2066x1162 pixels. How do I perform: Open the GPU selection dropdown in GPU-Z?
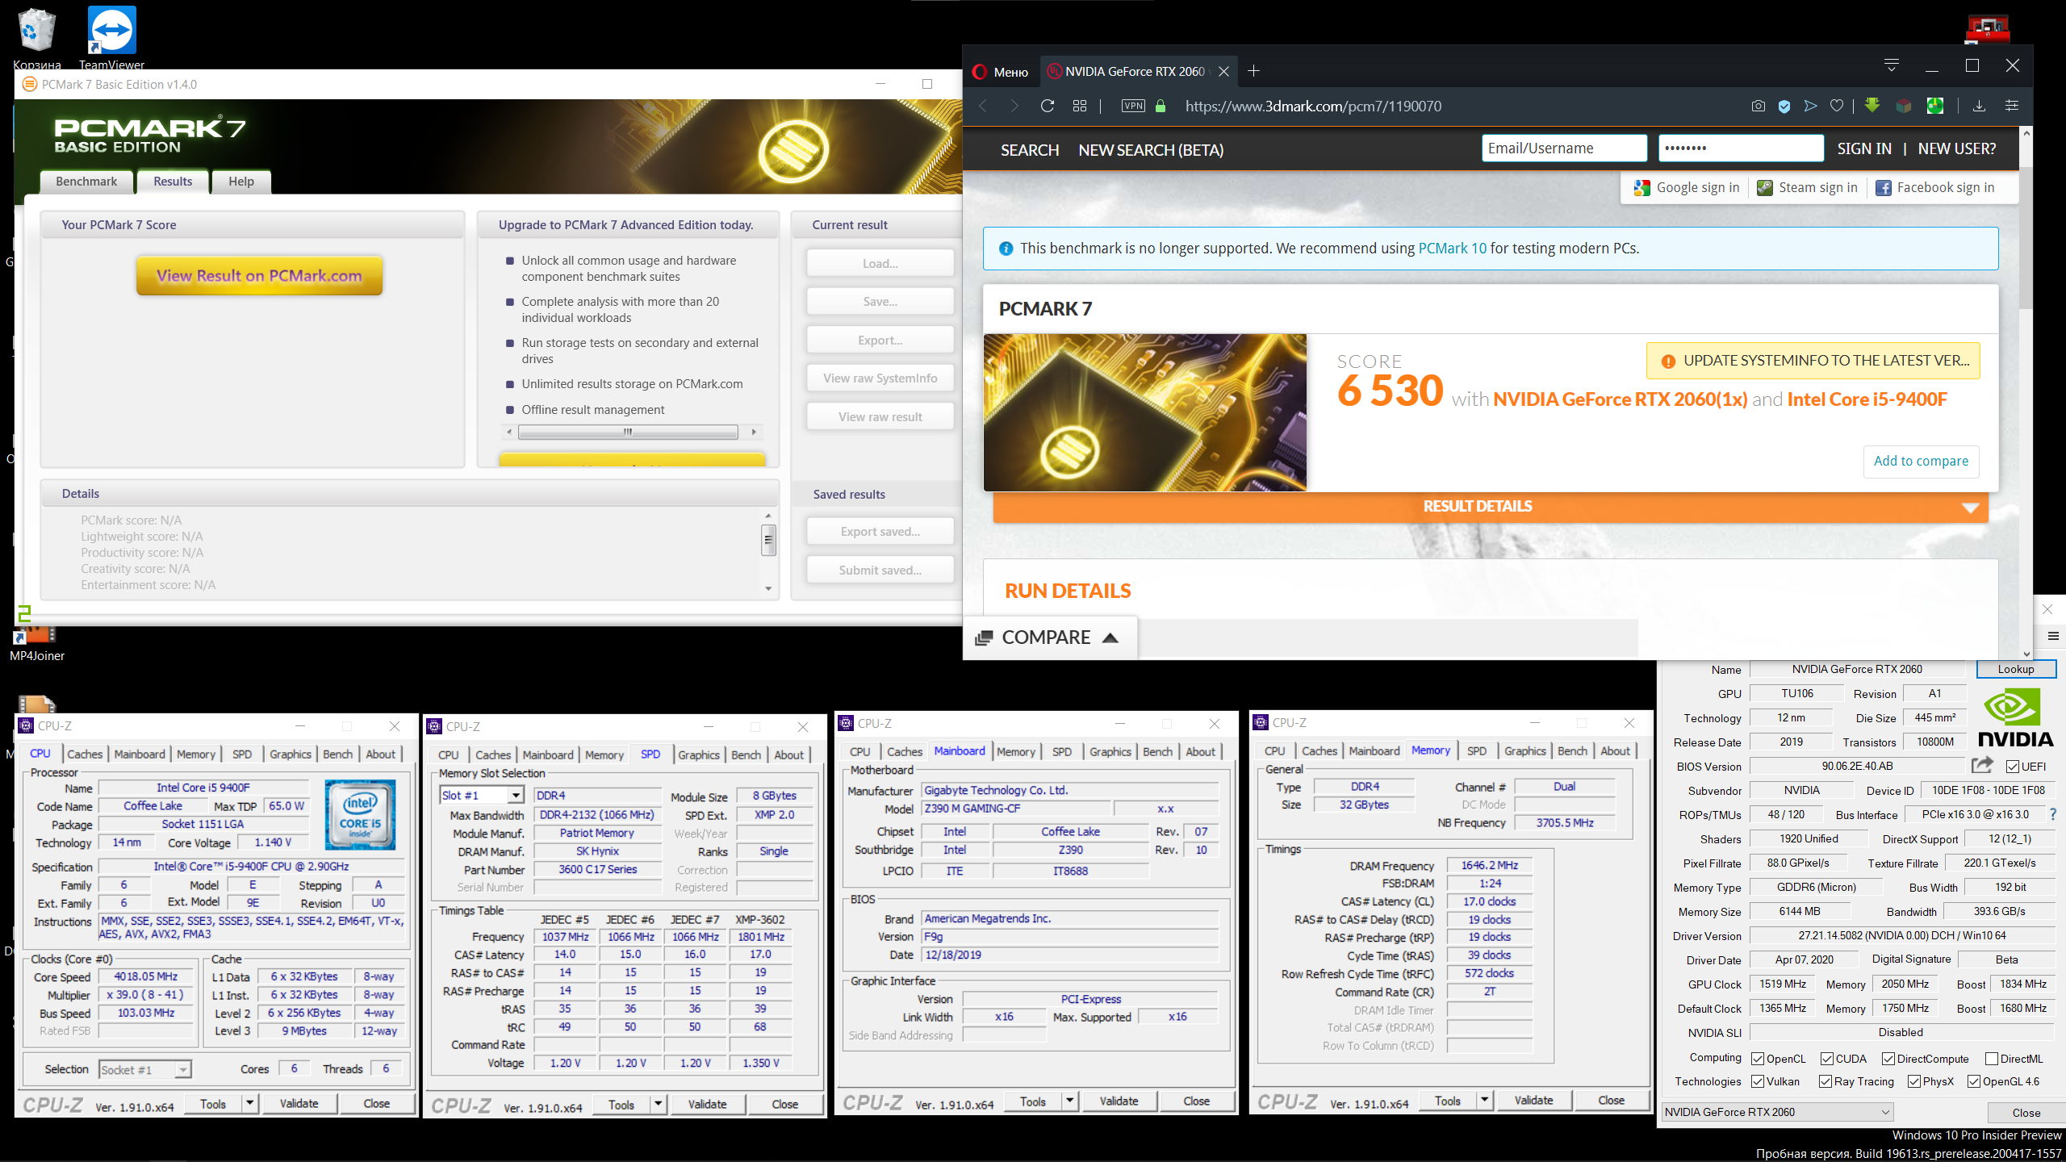click(x=1778, y=1112)
